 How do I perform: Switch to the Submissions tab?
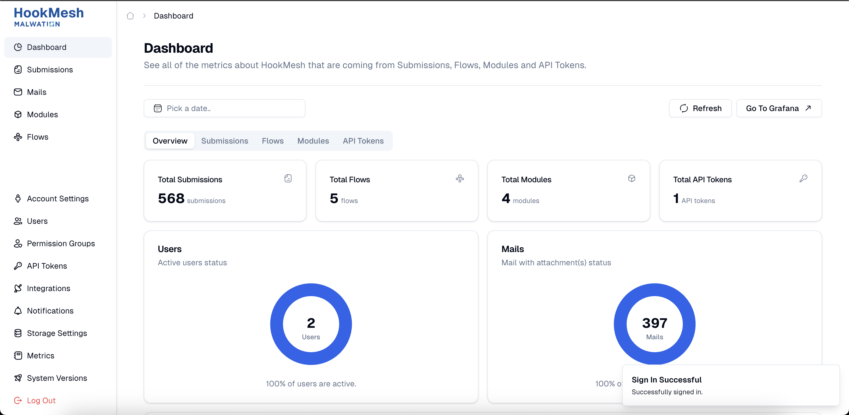pyautogui.click(x=224, y=141)
